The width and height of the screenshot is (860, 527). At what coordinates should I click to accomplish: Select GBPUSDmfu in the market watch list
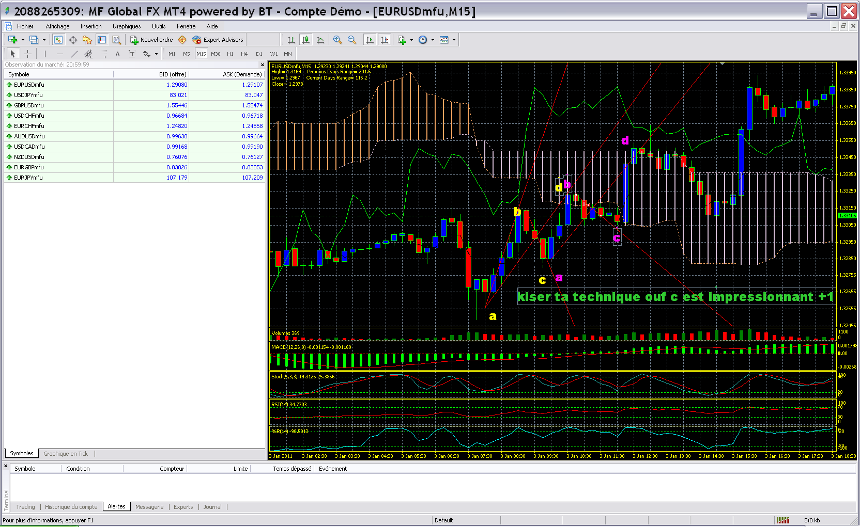coord(29,105)
